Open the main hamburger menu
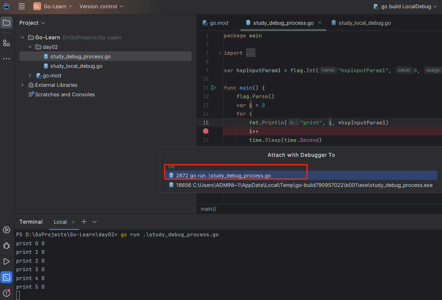Image resolution: width=442 pixels, height=300 pixels. tap(22, 6)
